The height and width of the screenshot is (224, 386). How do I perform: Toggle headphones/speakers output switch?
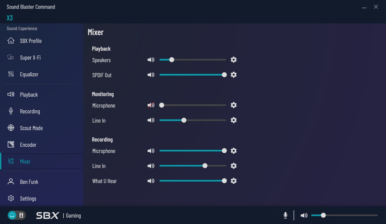pos(17,215)
